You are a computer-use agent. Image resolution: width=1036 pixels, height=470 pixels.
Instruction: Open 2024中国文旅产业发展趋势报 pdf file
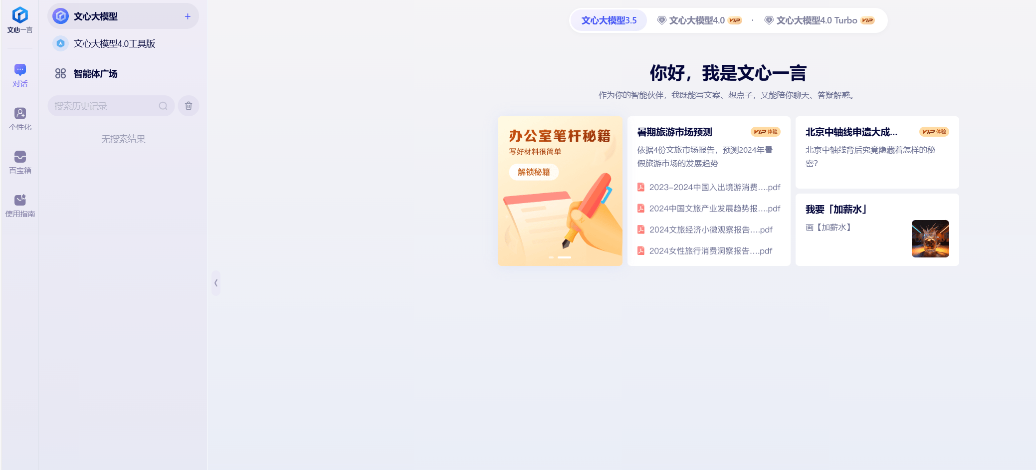tap(709, 209)
